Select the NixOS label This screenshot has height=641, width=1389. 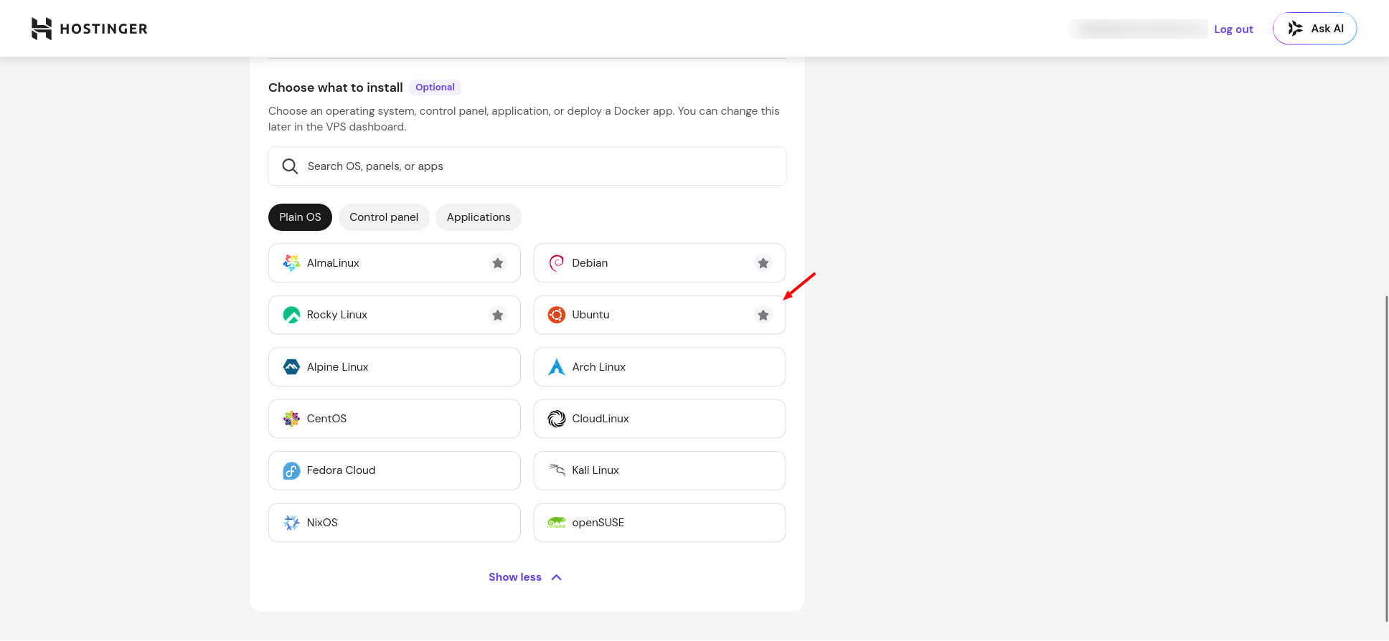point(322,523)
